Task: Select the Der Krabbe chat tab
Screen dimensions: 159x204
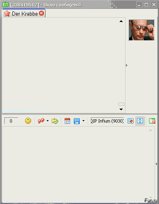Action: tap(24, 13)
